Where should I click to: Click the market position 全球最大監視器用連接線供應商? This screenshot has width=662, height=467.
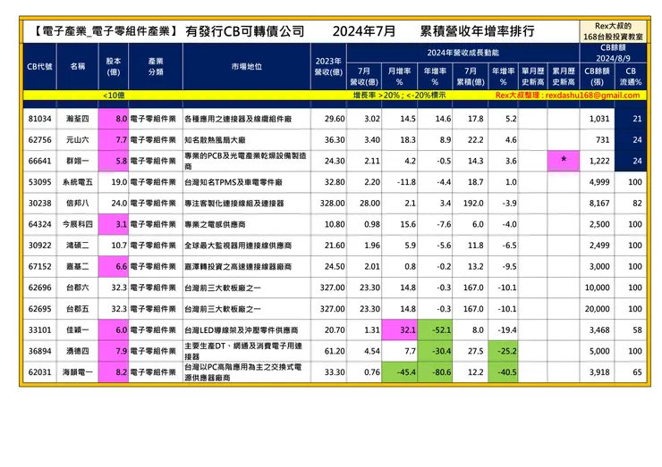[238, 246]
